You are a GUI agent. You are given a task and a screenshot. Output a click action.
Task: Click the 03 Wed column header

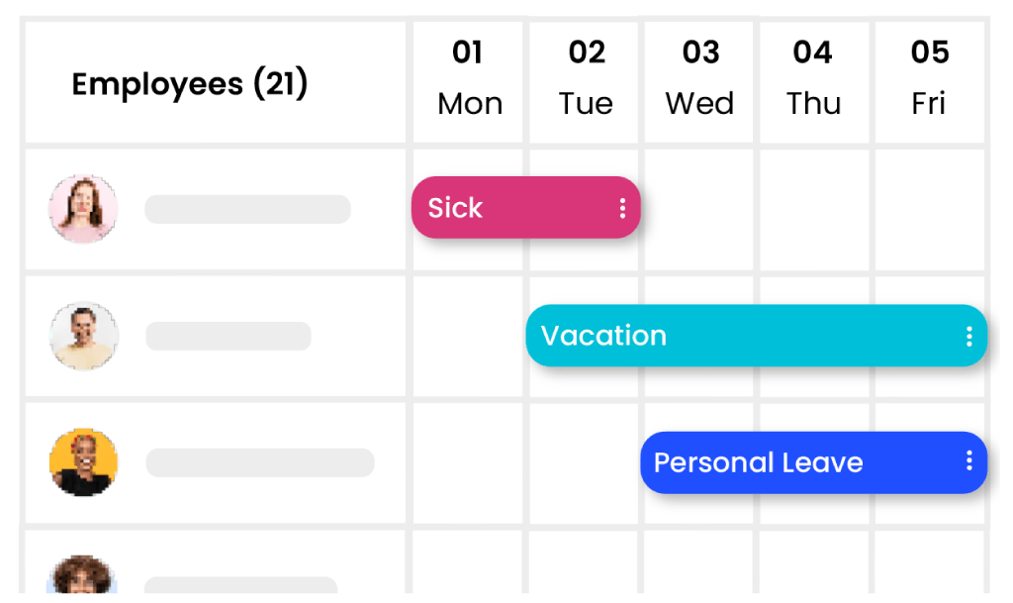click(x=700, y=79)
